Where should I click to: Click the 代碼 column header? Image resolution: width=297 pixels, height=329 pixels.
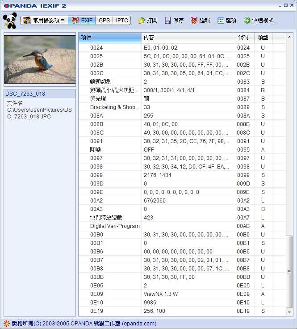pos(243,38)
